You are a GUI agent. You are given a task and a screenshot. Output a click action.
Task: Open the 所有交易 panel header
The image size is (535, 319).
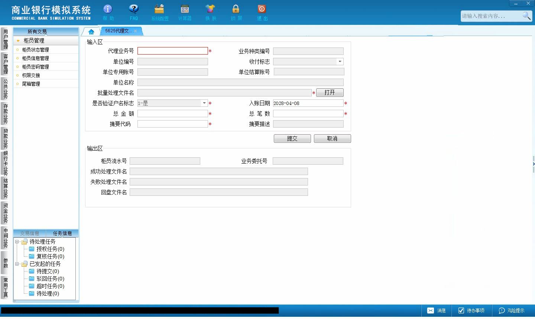pos(46,32)
